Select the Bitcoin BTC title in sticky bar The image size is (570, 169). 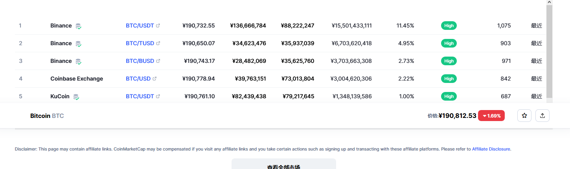pyautogui.click(x=47, y=116)
